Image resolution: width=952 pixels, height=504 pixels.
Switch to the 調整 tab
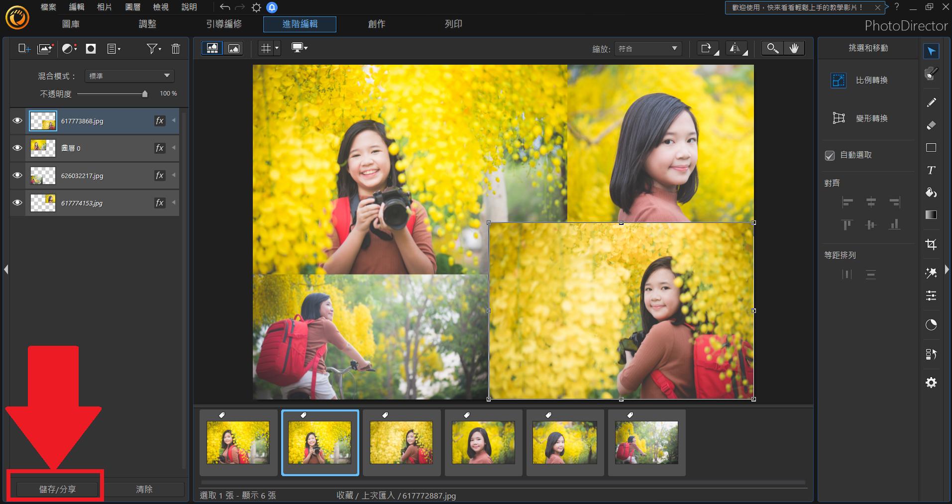tap(147, 24)
